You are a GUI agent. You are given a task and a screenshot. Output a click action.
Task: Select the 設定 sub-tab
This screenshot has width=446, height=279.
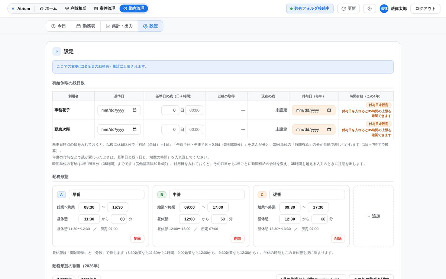(x=151, y=26)
